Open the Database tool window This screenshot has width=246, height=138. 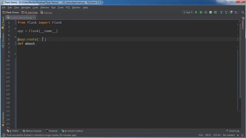tap(243, 23)
